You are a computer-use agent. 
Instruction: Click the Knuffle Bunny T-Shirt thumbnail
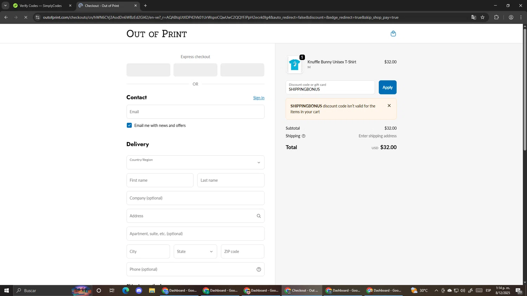point(294,65)
